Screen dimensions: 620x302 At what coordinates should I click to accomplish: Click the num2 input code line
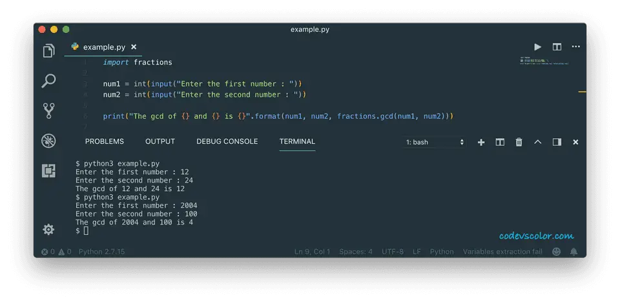(x=205, y=95)
